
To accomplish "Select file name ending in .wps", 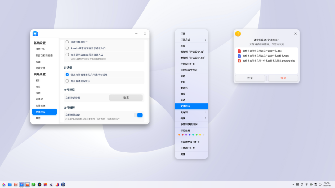I will [266, 56].
